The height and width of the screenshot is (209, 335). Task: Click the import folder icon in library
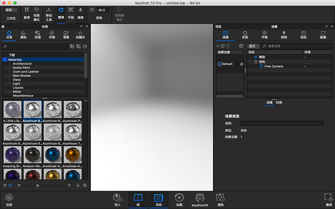(x=79, y=46)
